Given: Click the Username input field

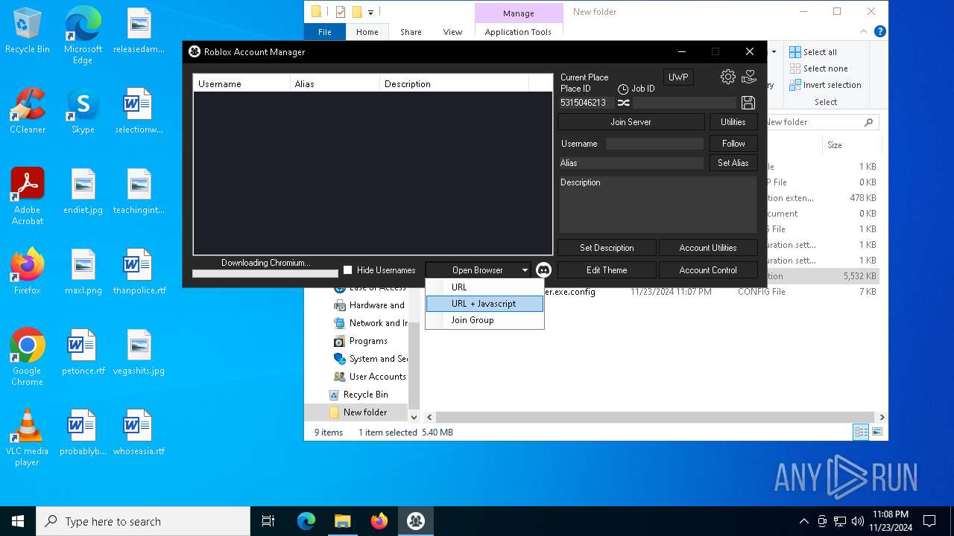Looking at the screenshot, I should [x=654, y=144].
